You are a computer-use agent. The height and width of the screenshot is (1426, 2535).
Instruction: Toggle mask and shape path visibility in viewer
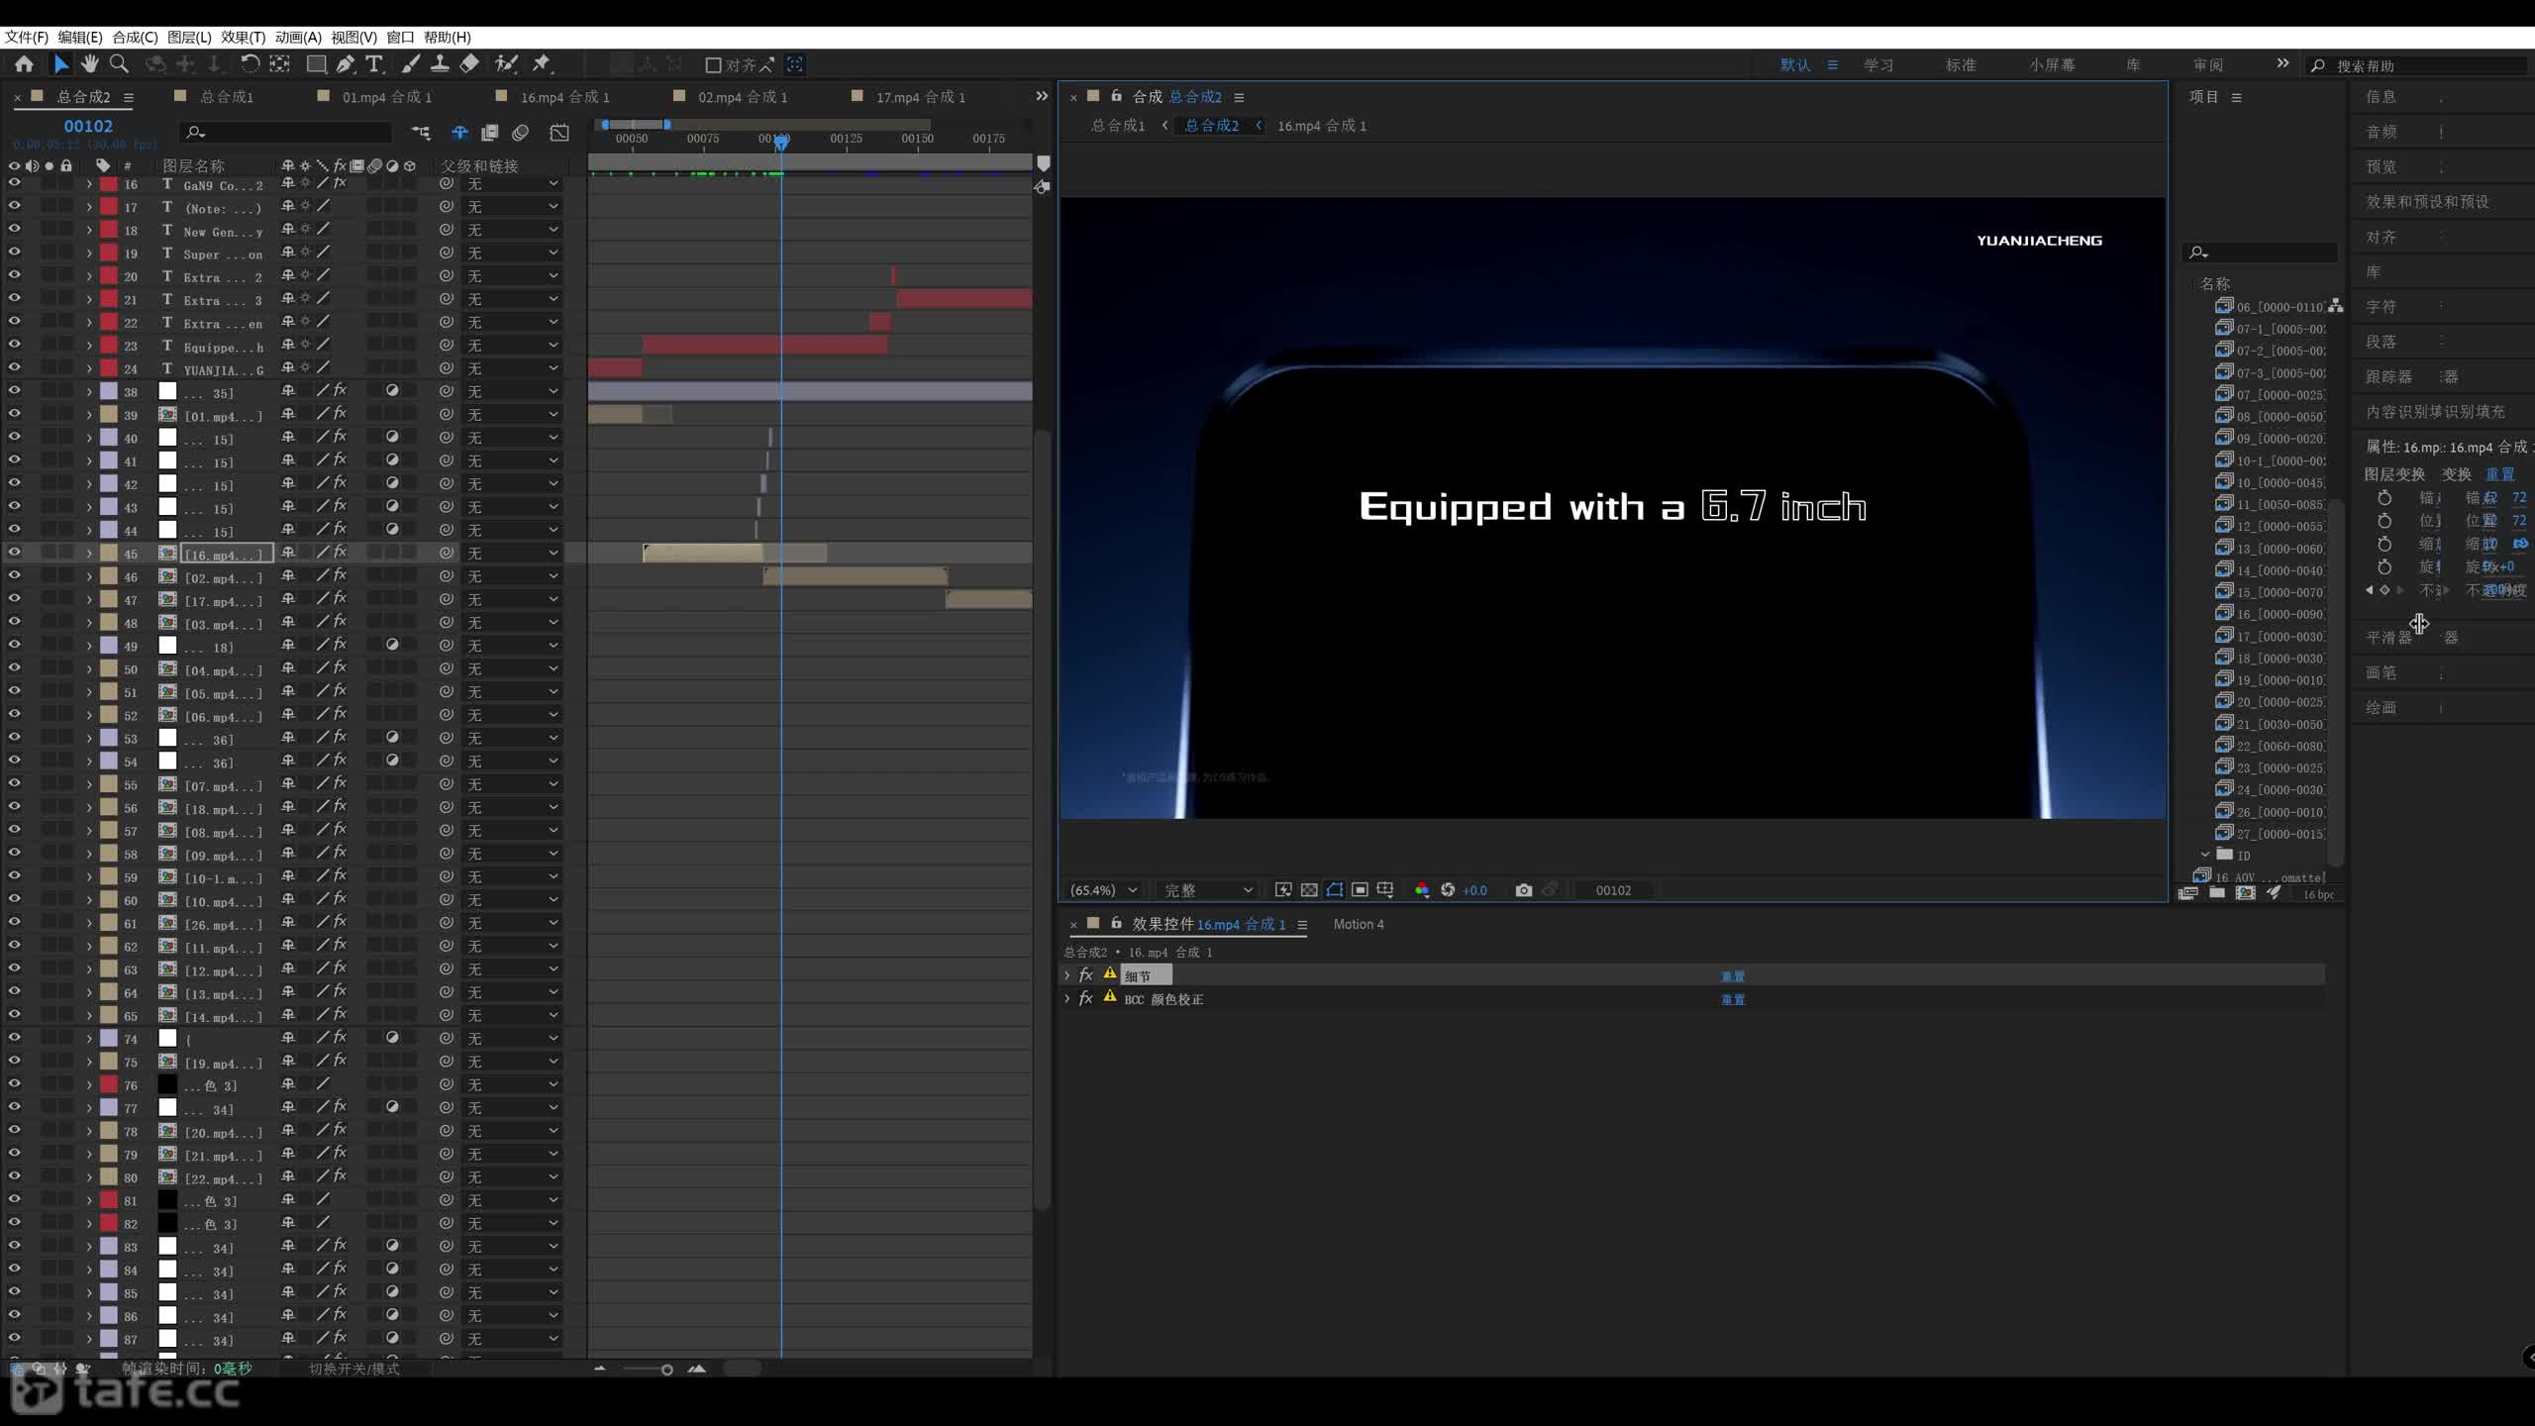tap(1335, 890)
